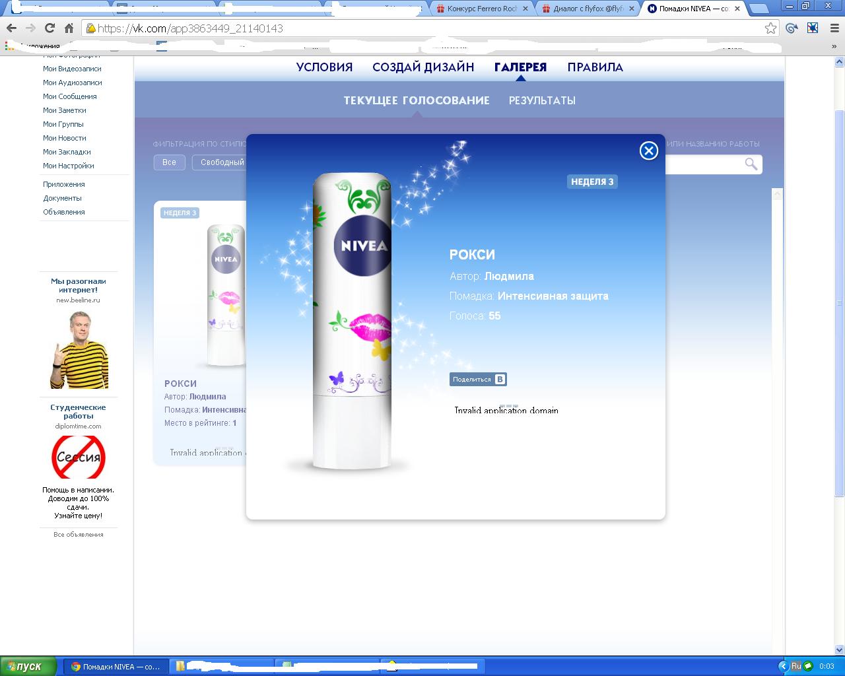Click the browser scrollbar down arrow
This screenshot has height=676, width=845.
839,650
